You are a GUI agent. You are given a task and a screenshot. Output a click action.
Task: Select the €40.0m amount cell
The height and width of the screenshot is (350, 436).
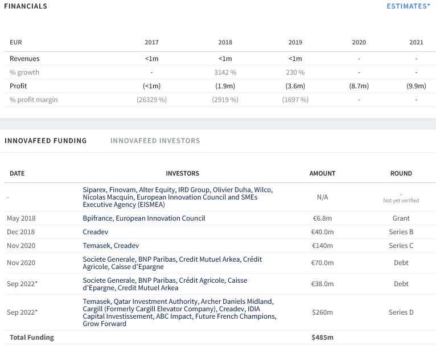pos(323,232)
